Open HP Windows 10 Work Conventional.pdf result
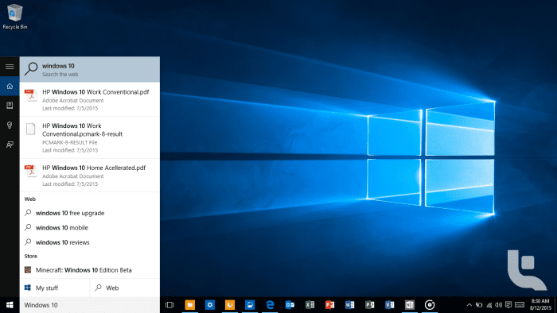Image resolution: width=557 pixels, height=313 pixels. 89,99
